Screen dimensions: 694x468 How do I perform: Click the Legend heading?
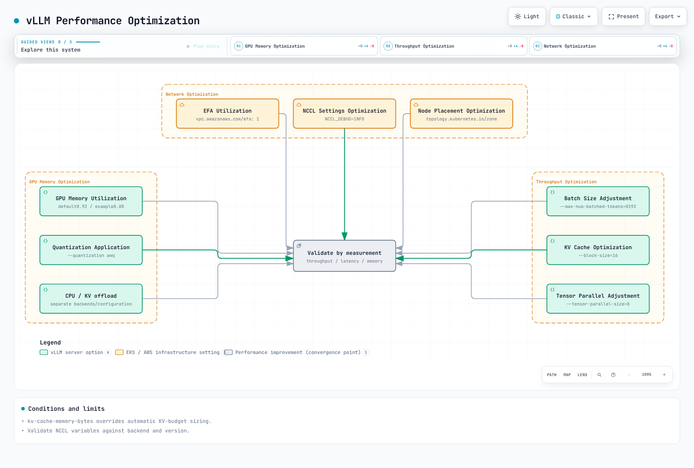point(50,342)
